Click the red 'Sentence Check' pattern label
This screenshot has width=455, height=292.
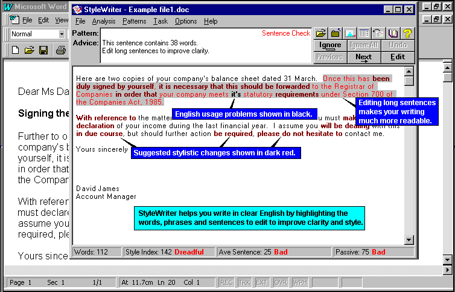tap(286, 33)
